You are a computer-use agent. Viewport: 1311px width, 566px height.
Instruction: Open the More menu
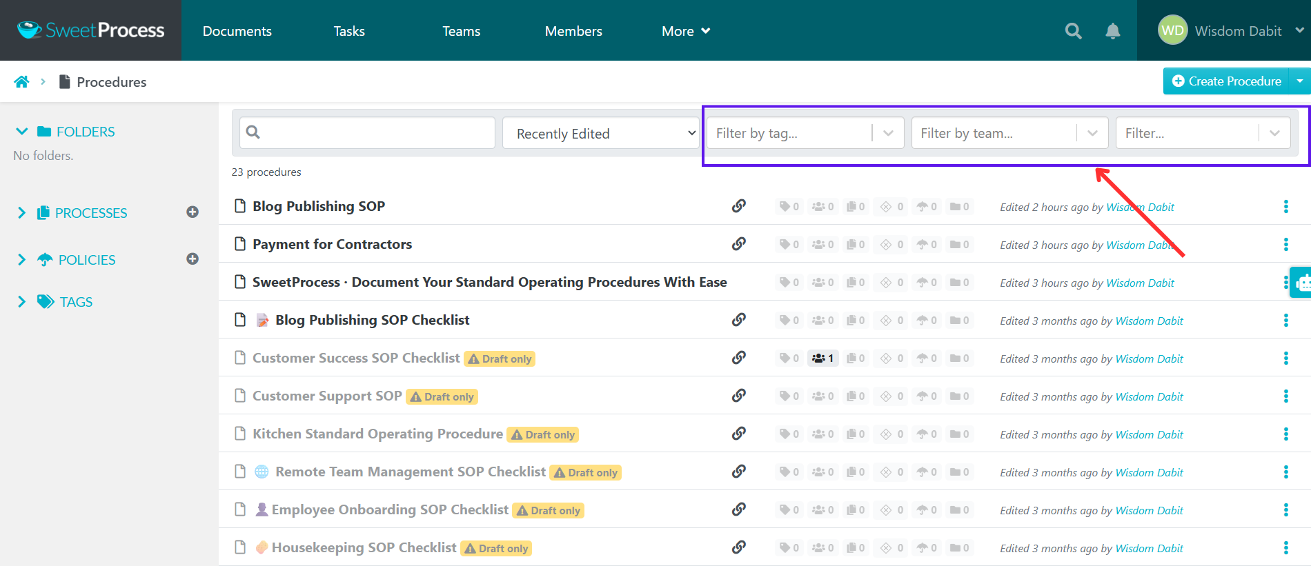pyautogui.click(x=686, y=31)
